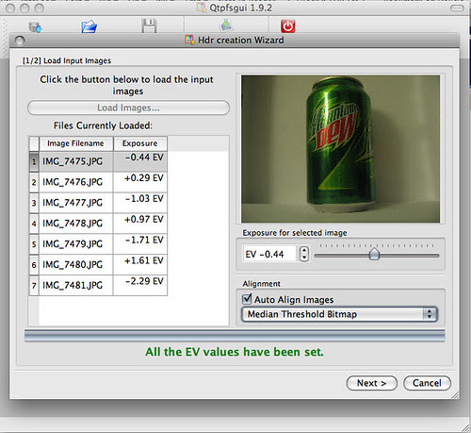Toggle the Auto Align Images checkbox
471x433 pixels.
pyautogui.click(x=247, y=299)
